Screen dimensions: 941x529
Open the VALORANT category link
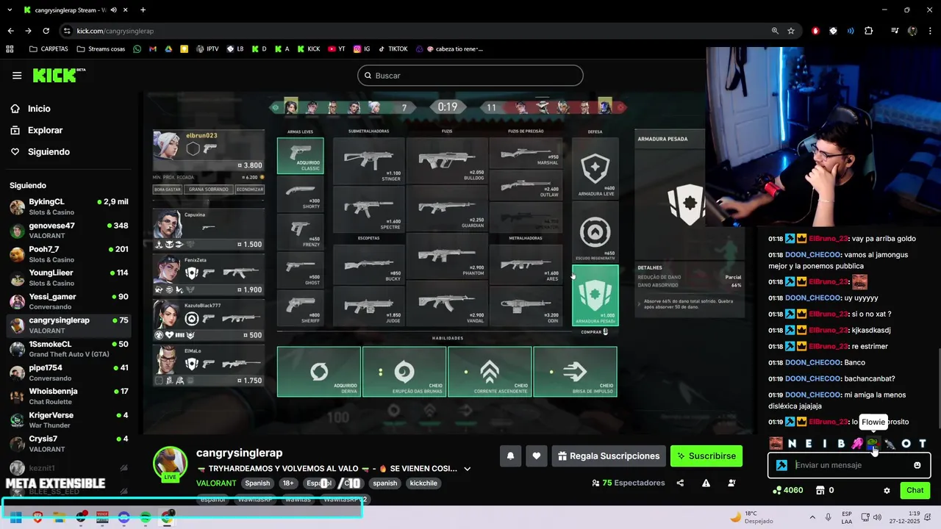216,483
